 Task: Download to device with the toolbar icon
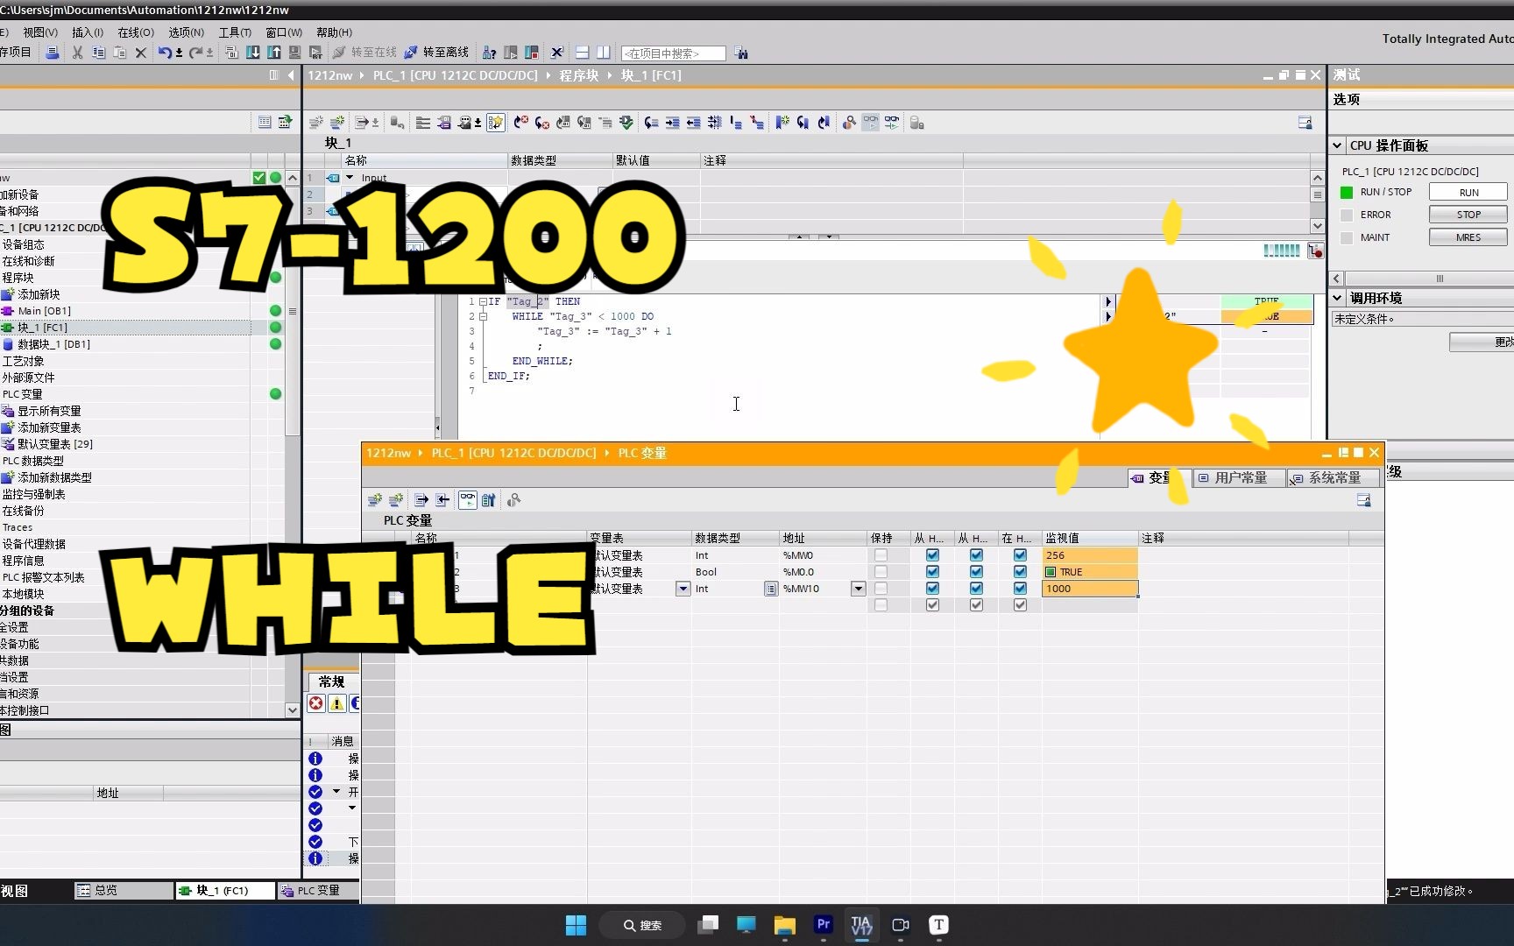252,53
